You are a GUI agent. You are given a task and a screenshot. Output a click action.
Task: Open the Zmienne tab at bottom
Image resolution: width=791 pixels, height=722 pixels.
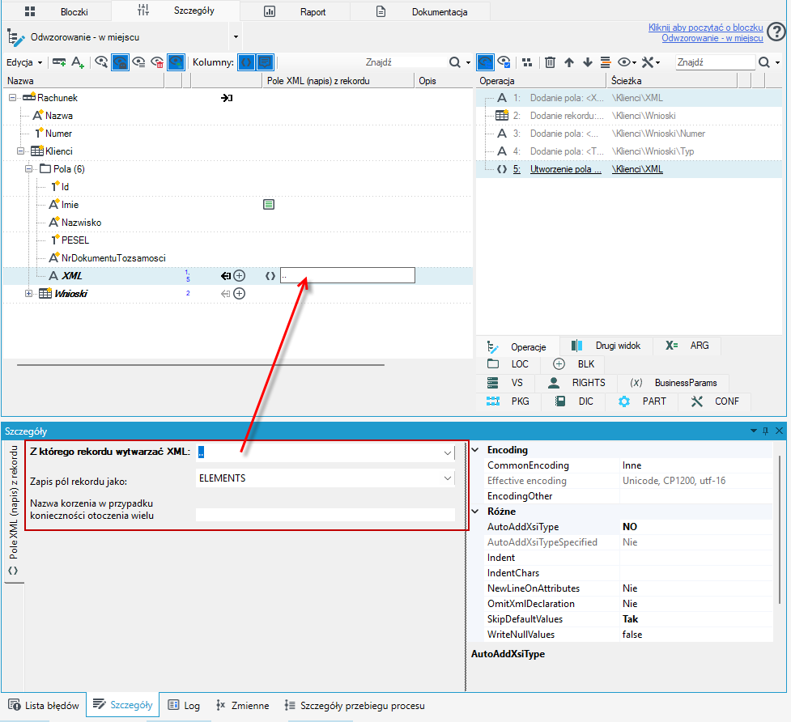[241, 705]
